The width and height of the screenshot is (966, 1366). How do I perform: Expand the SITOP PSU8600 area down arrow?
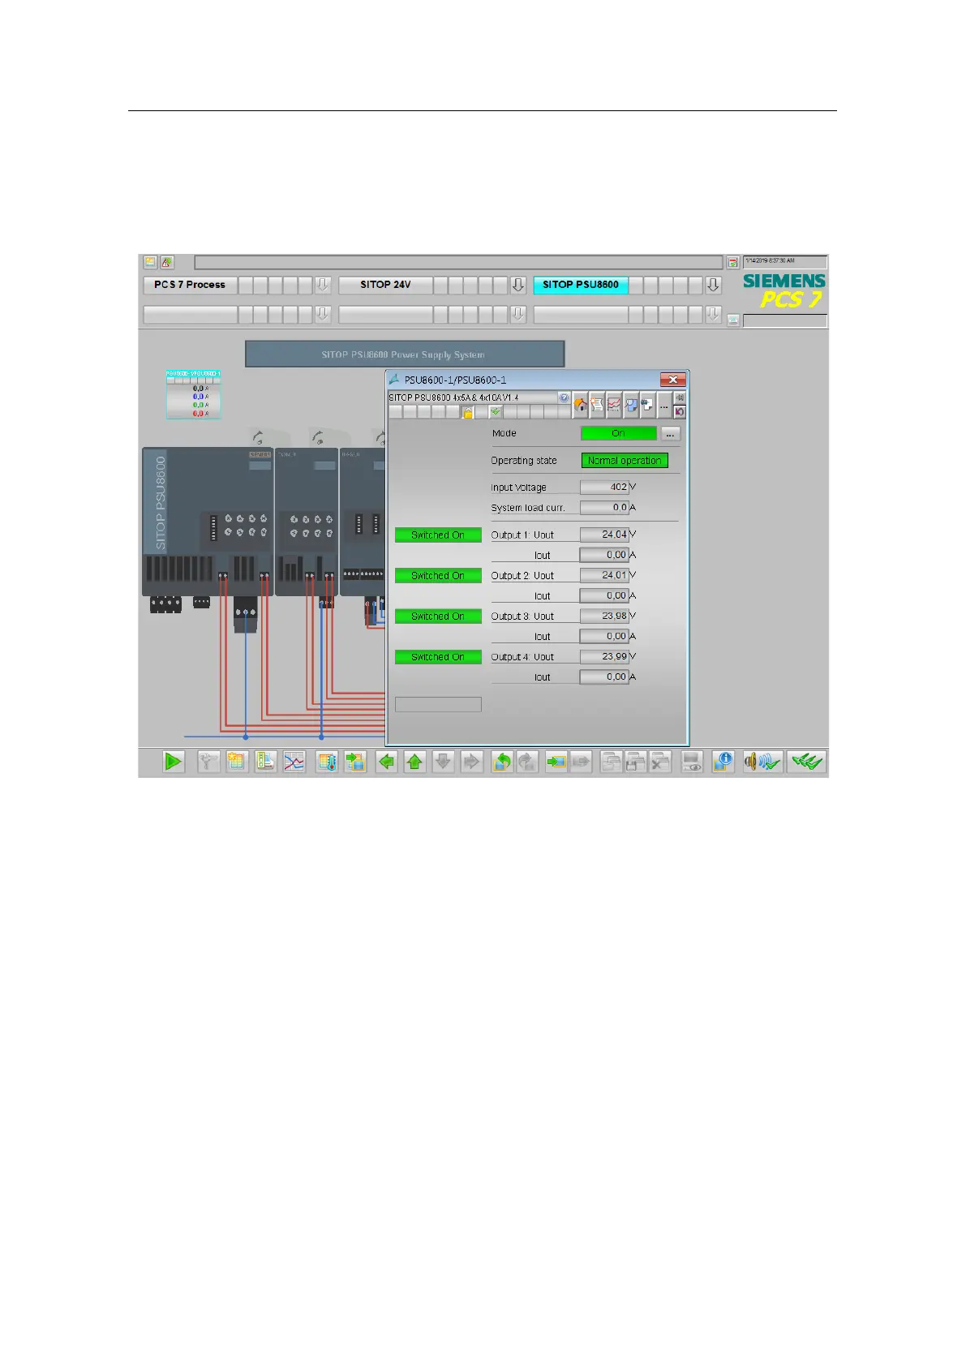tap(713, 285)
